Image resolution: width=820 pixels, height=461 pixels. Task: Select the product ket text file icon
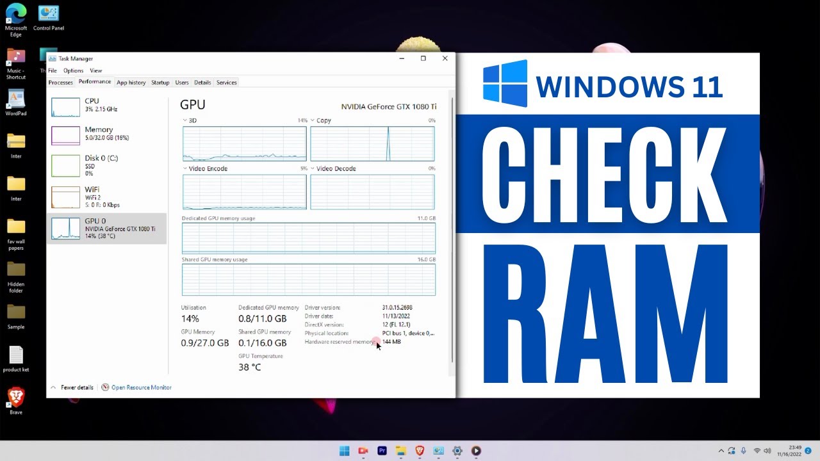click(x=16, y=359)
